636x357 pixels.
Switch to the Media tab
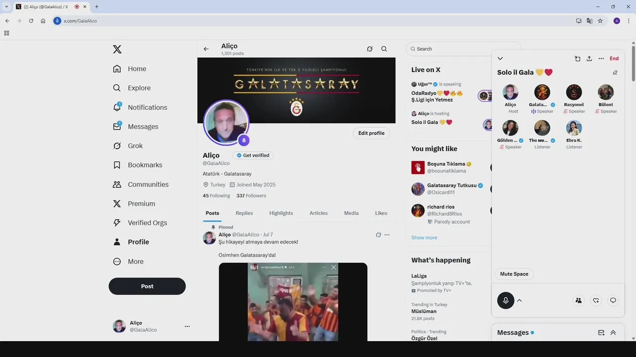pyautogui.click(x=351, y=213)
